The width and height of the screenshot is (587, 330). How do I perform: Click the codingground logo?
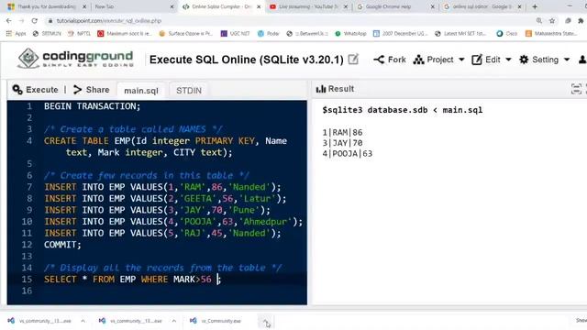coord(75,59)
